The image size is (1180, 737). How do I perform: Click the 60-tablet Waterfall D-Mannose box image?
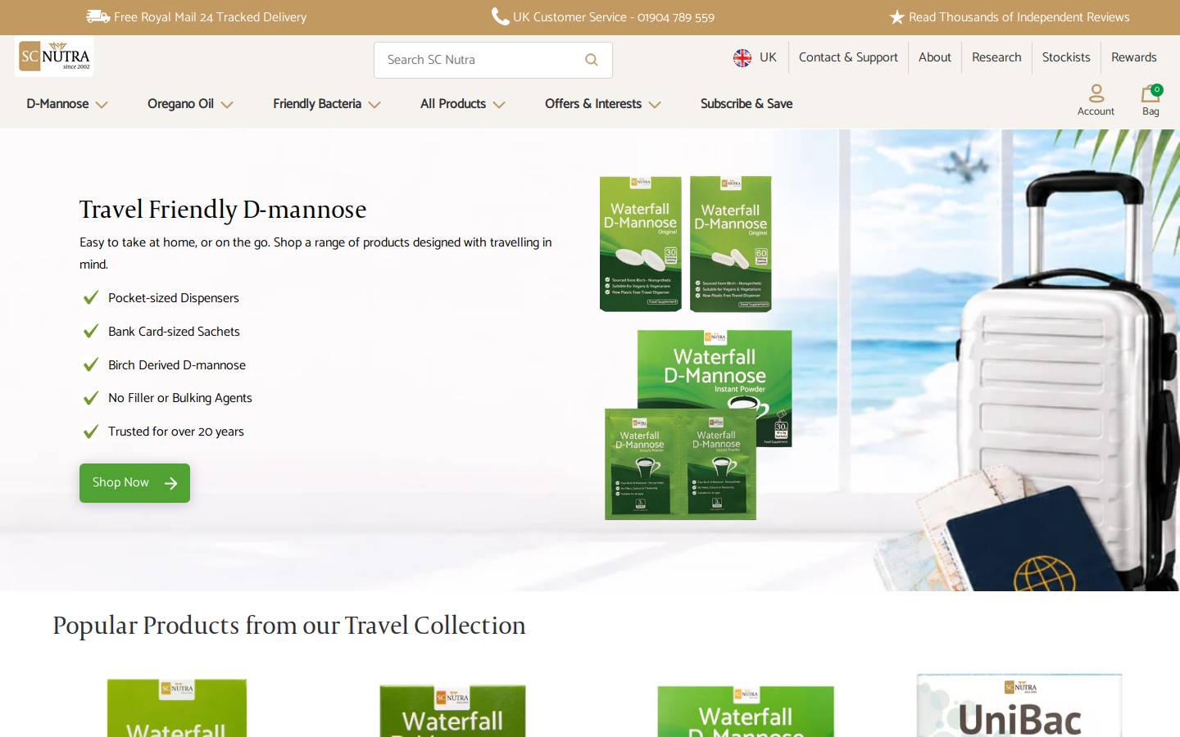(731, 244)
